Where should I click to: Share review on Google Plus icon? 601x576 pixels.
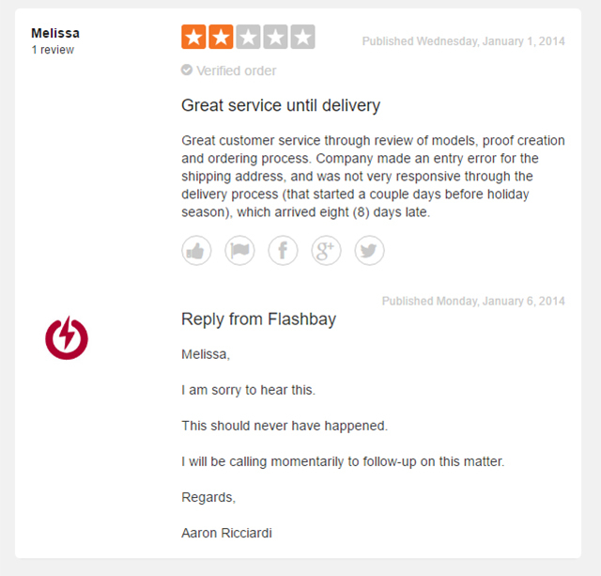(326, 251)
